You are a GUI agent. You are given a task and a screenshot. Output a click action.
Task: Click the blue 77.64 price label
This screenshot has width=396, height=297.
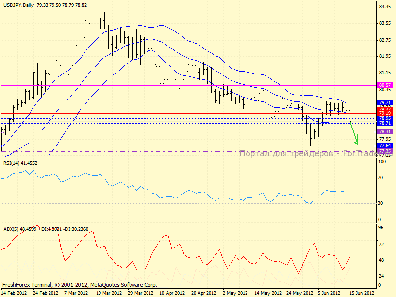pos(385,146)
